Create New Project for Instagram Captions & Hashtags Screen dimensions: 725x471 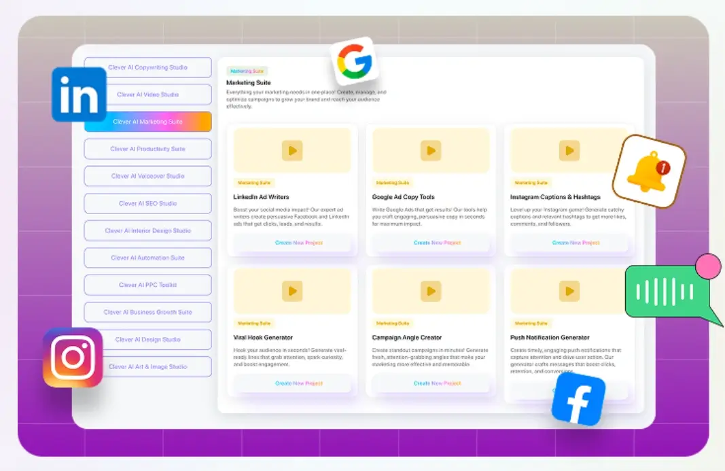[x=569, y=243]
